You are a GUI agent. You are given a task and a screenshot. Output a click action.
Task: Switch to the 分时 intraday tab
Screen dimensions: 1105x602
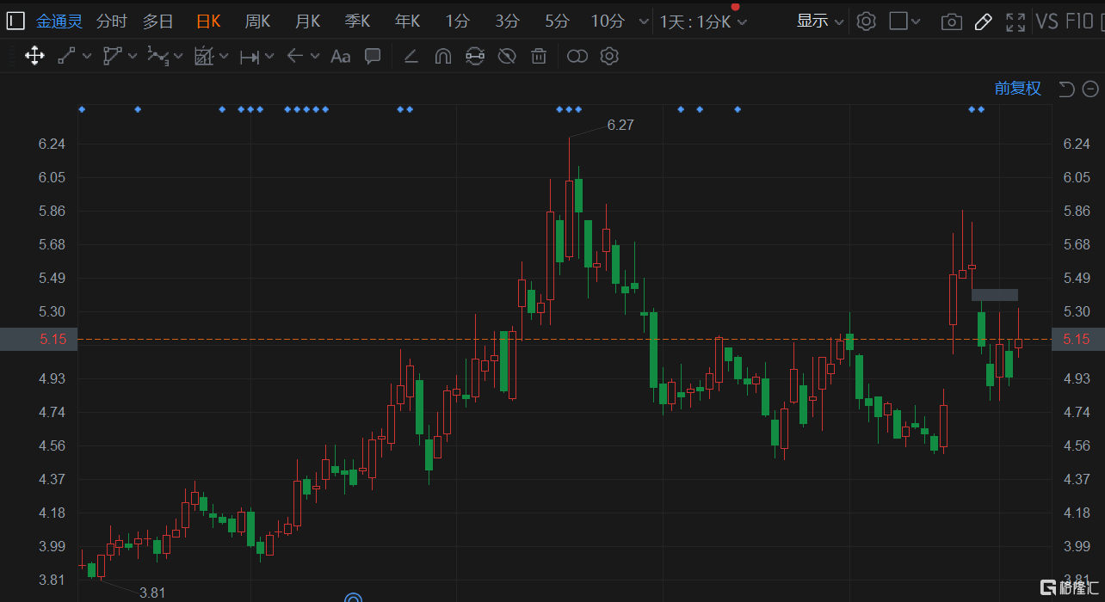coord(112,21)
